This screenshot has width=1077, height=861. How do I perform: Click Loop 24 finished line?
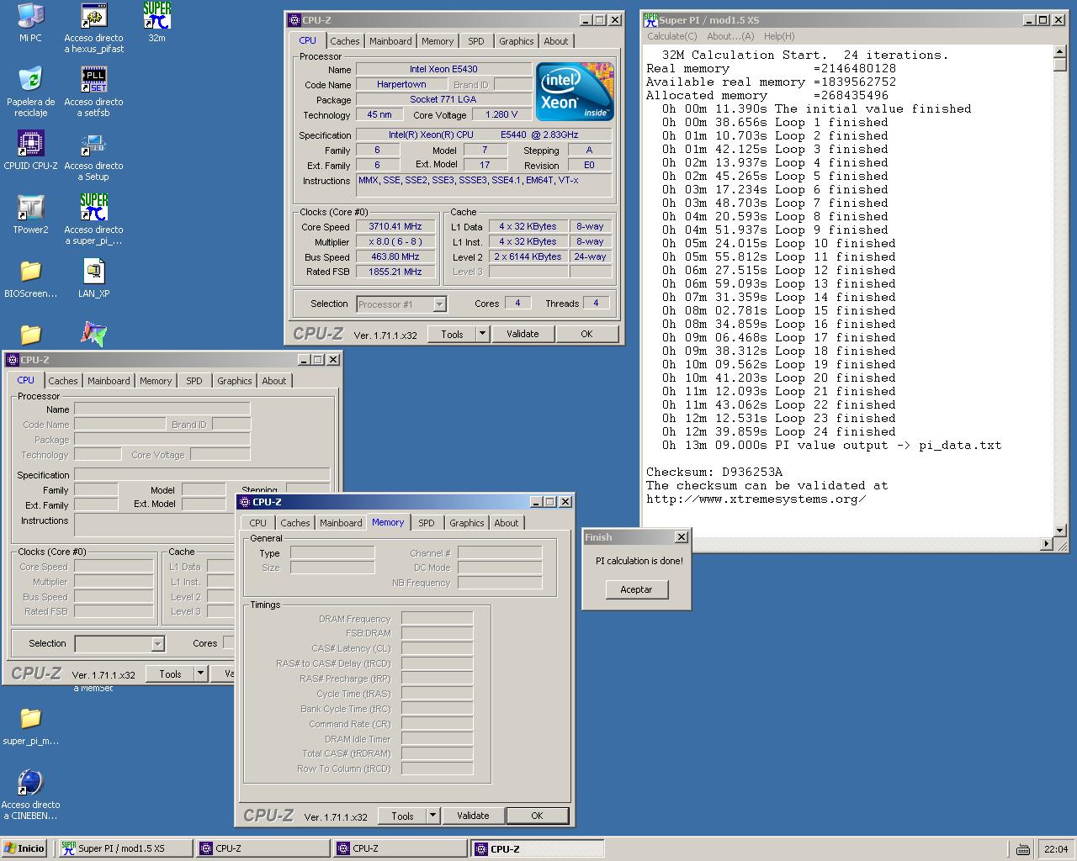tap(779, 432)
